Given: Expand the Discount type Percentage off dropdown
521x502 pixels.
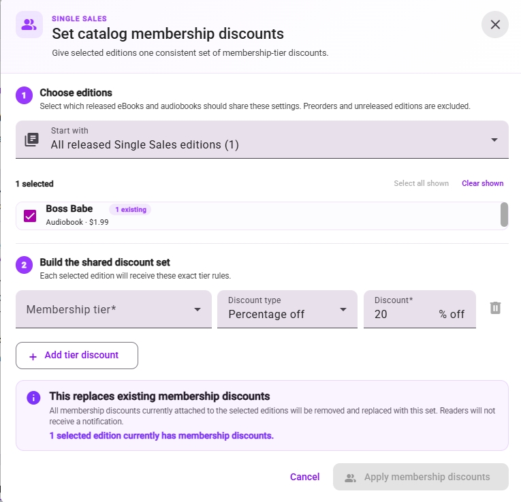Looking at the screenshot, I should click(287, 309).
